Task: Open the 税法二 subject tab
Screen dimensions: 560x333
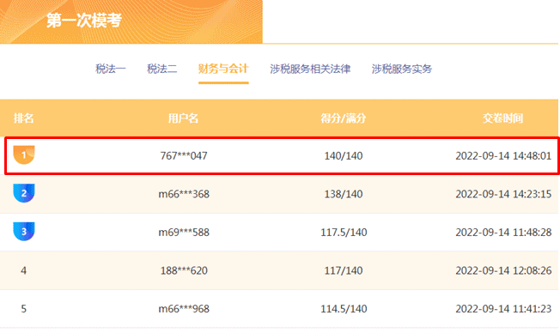Action: click(162, 69)
